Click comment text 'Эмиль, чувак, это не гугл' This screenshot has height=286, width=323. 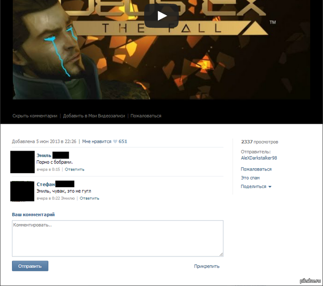[x=64, y=191]
